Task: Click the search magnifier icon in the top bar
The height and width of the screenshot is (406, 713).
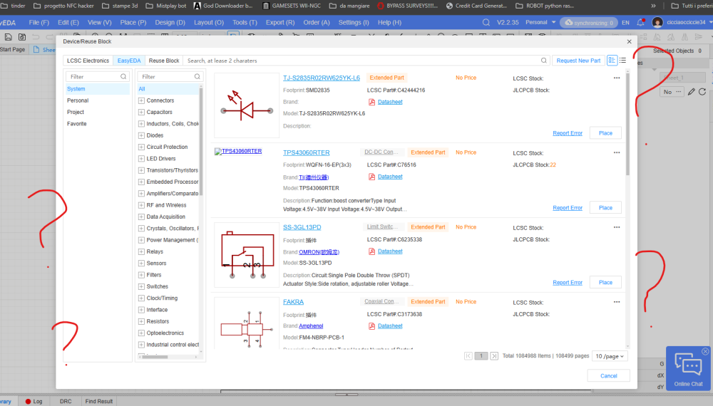Action: click(486, 22)
